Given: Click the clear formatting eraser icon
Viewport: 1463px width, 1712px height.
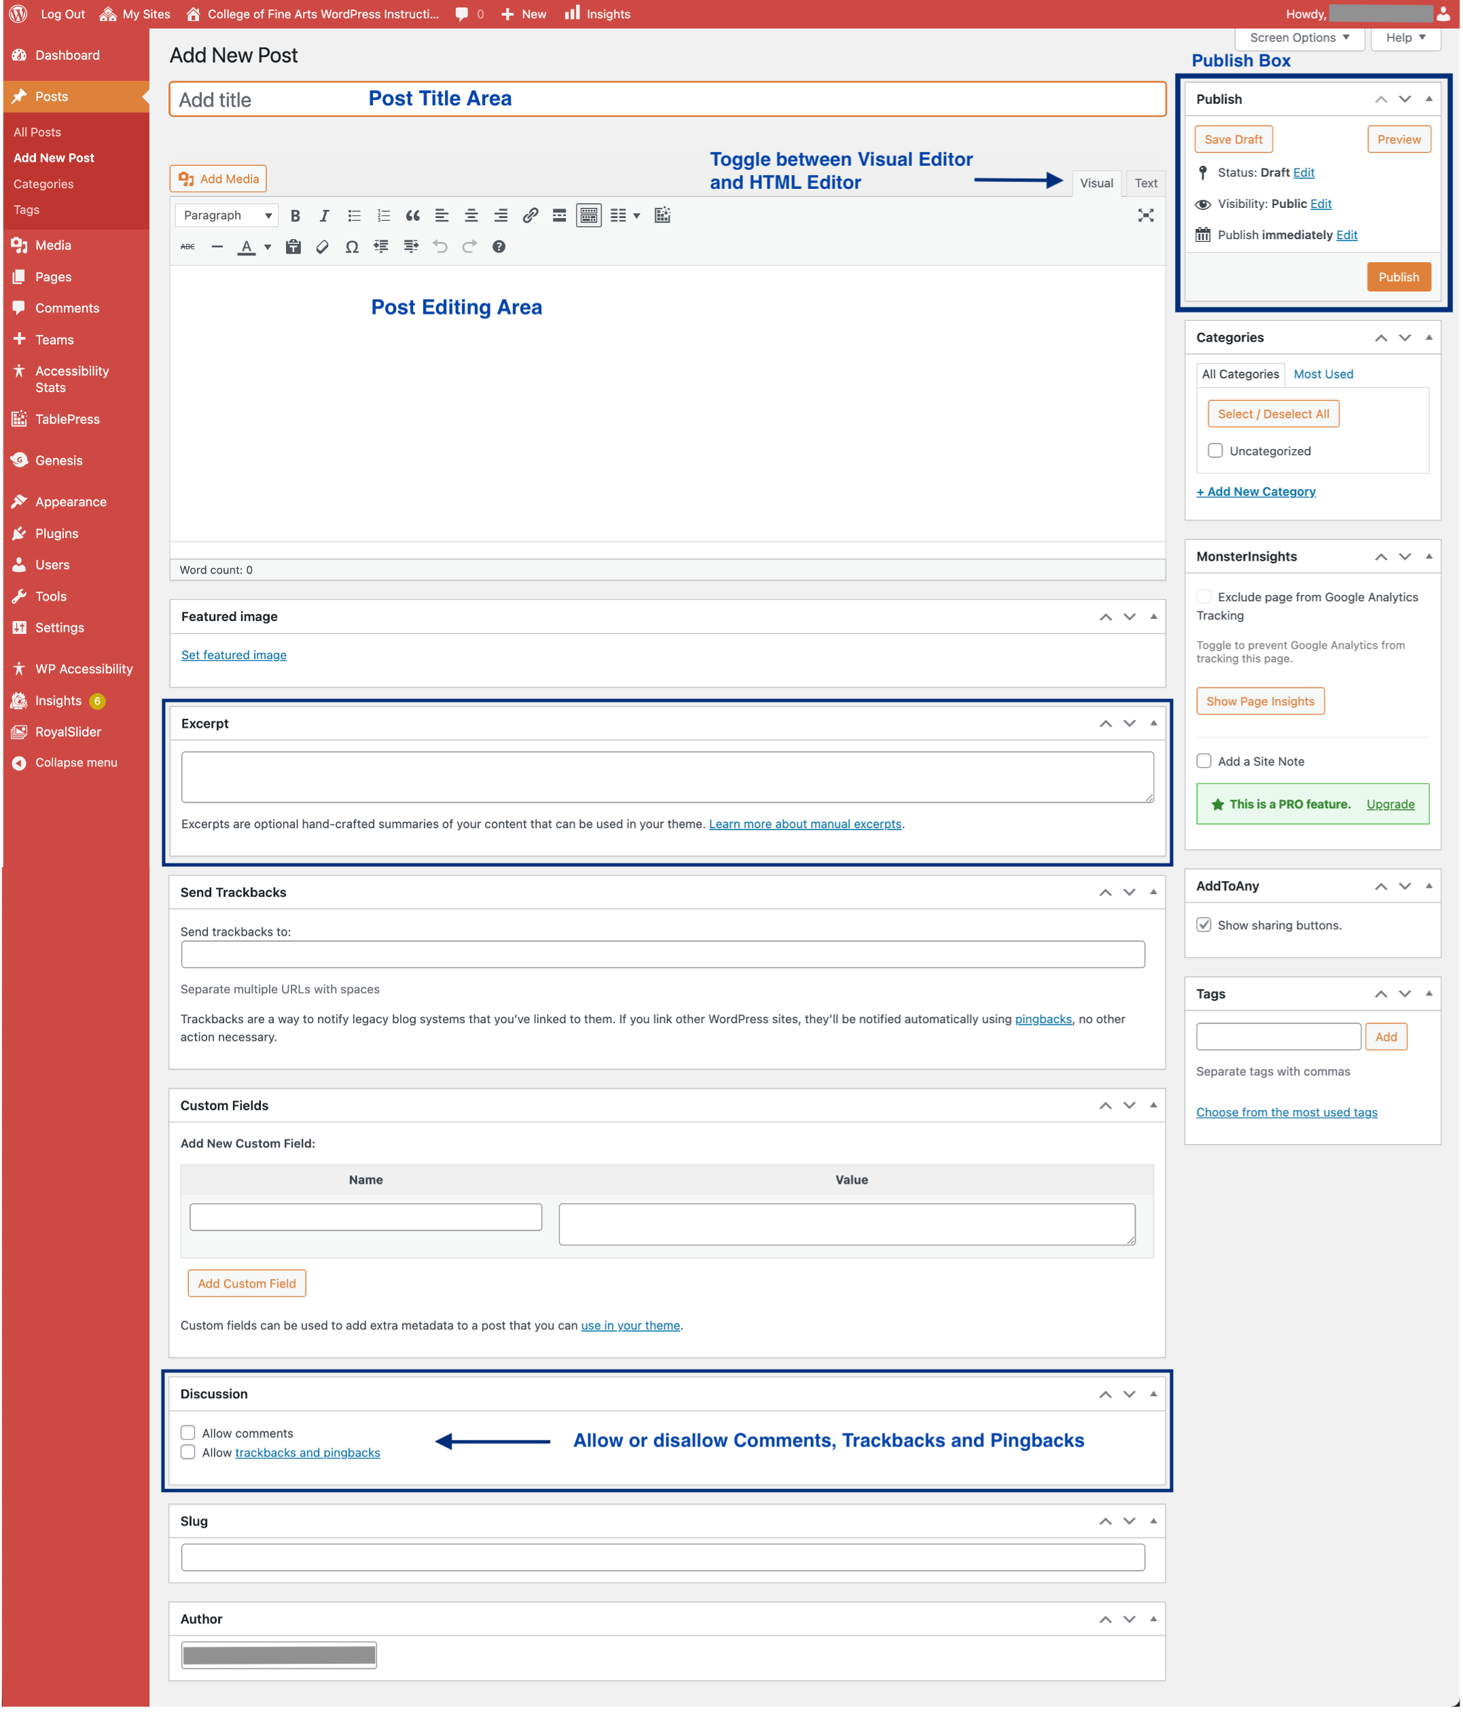Looking at the screenshot, I should pos(322,247).
